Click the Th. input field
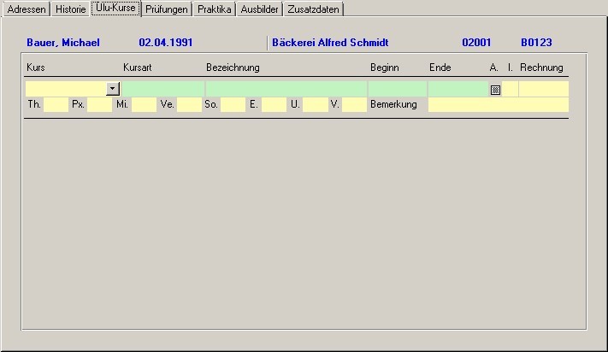This screenshot has height=352, width=608. [55, 104]
